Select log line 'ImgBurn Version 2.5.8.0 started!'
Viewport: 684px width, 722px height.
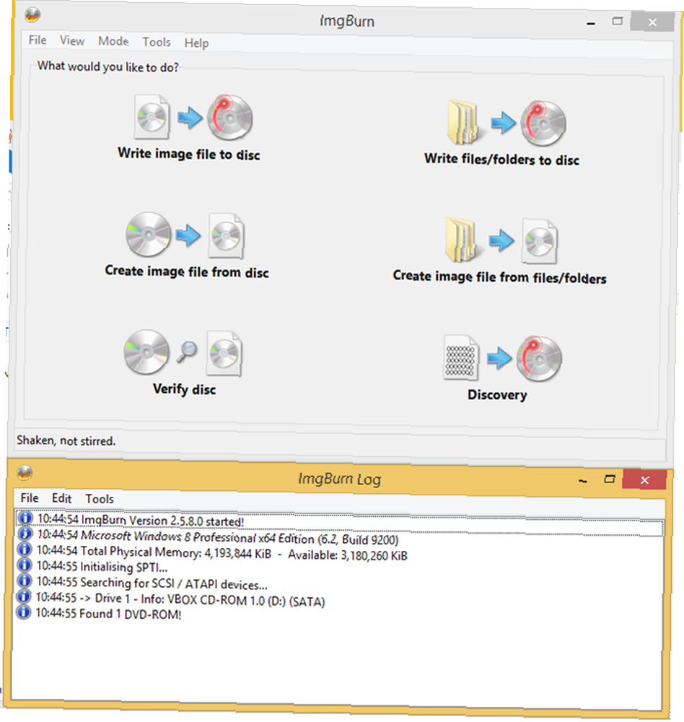(141, 521)
